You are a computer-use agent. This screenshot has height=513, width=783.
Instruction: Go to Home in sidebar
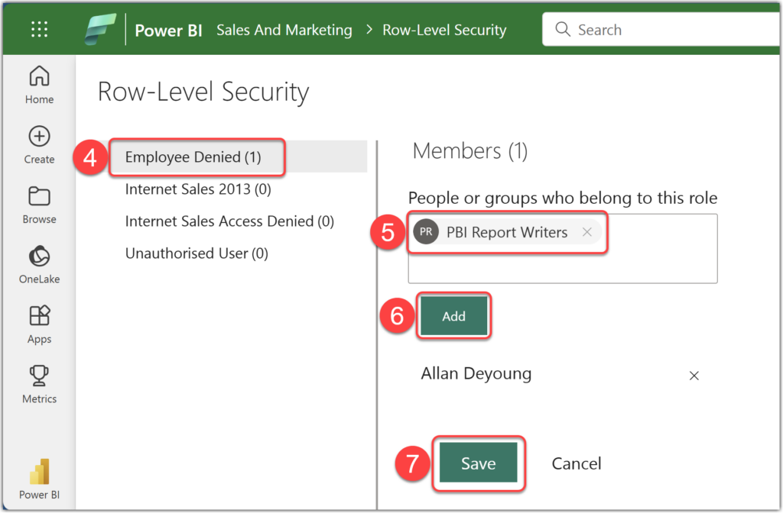[40, 85]
